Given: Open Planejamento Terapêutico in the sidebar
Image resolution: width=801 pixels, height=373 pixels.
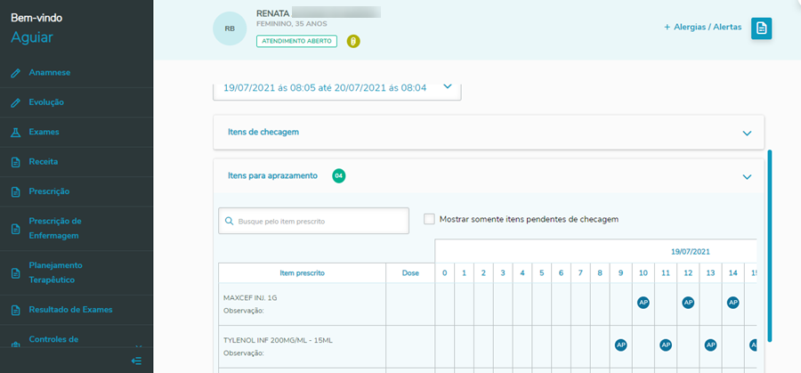Looking at the screenshot, I should tap(56, 273).
